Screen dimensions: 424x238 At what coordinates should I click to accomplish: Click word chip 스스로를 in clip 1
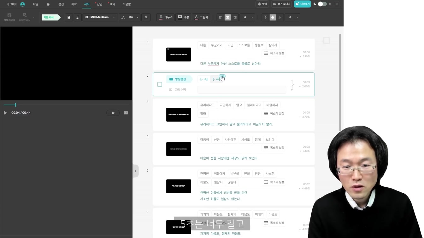(244, 45)
